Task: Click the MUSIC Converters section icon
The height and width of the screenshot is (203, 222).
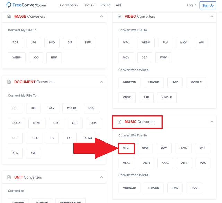Action: tap(119, 122)
